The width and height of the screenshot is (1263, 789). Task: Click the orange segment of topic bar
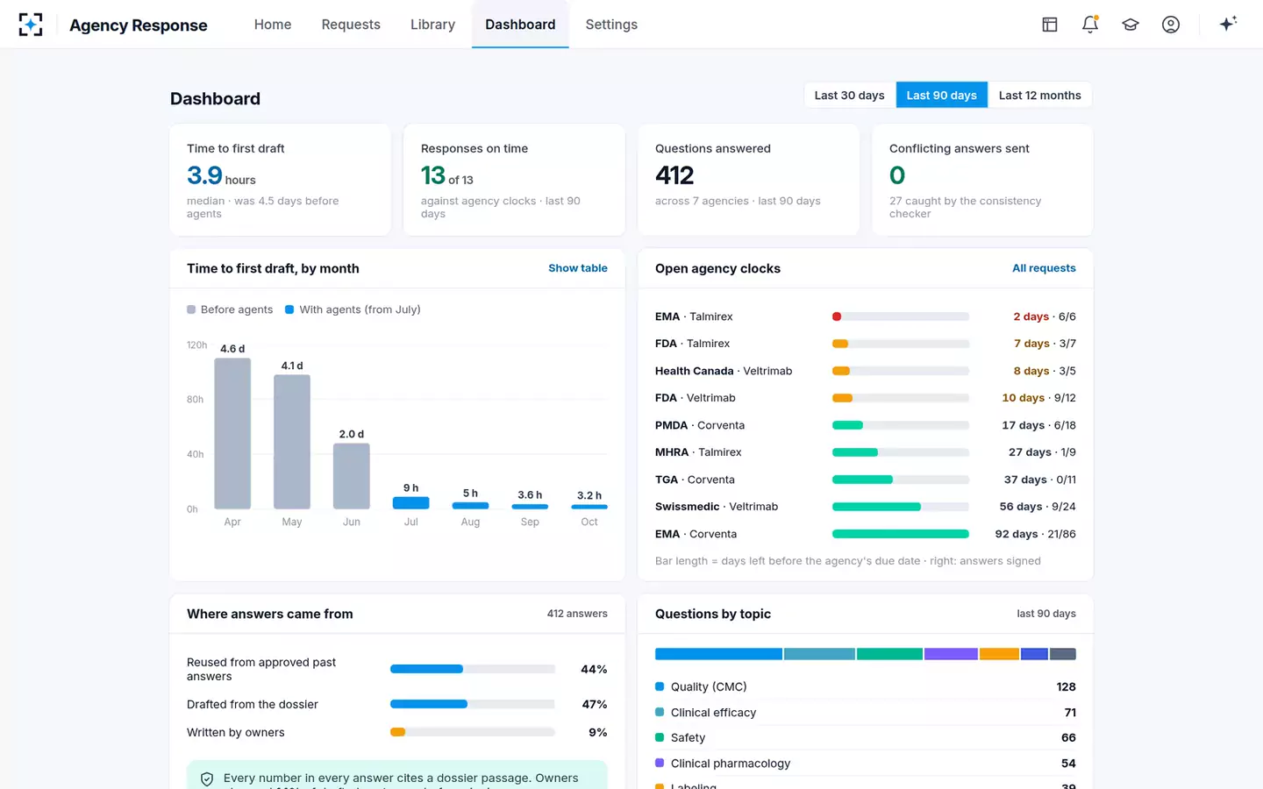pyautogui.click(x=999, y=654)
